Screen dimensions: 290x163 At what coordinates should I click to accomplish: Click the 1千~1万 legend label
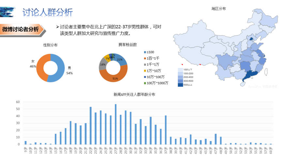pyautogui.click(x=153, y=65)
